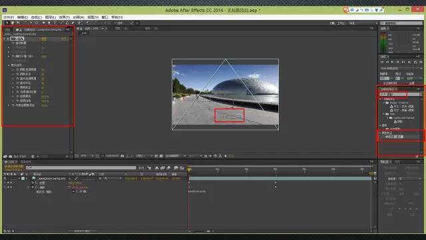Viewport: 426px width, 240px height.
Task: Jump to first frame in the Preview panel
Action: point(382,62)
